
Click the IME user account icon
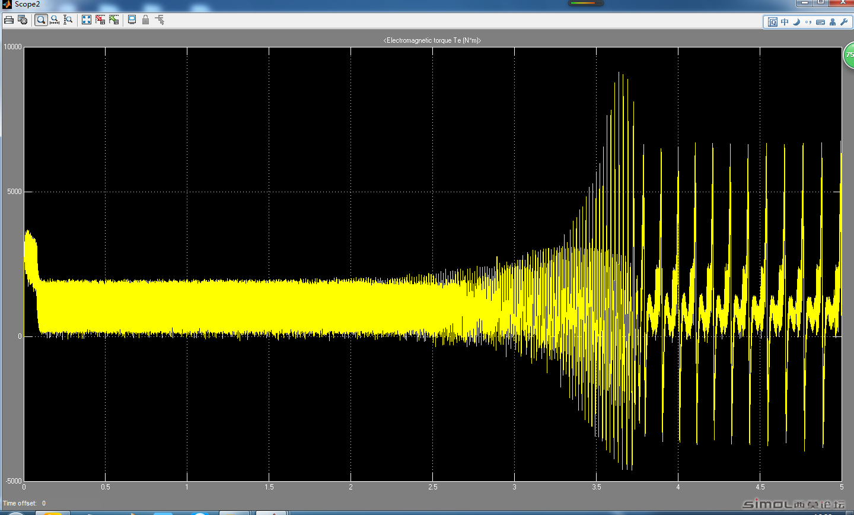point(833,22)
